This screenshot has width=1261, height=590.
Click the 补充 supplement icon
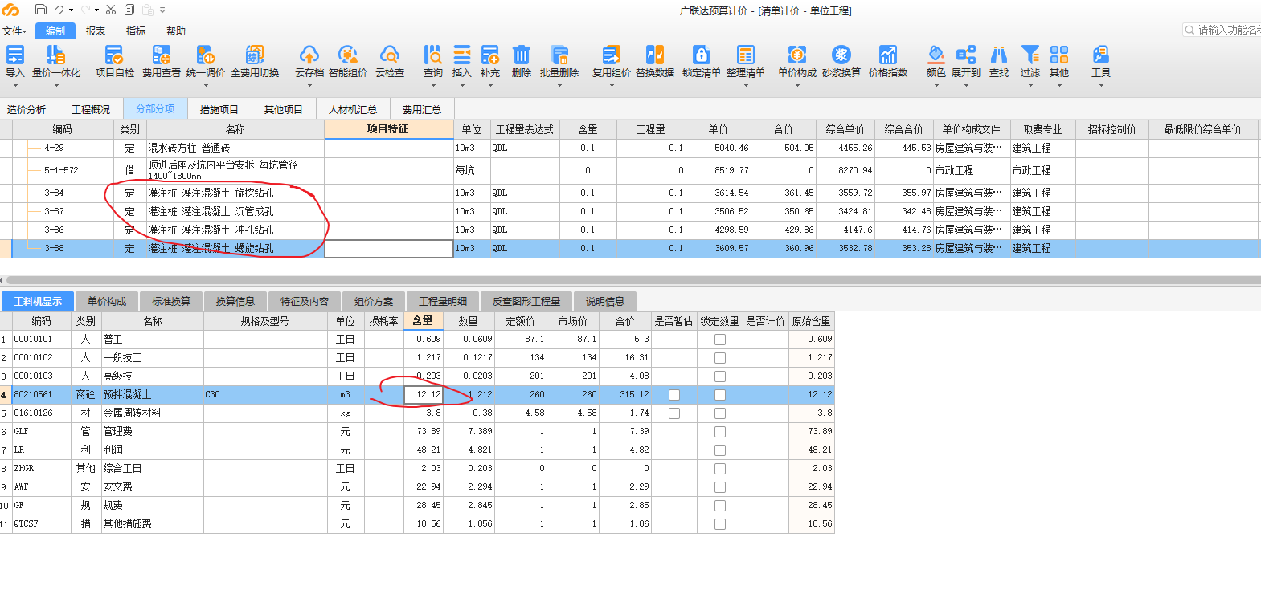[x=489, y=55]
